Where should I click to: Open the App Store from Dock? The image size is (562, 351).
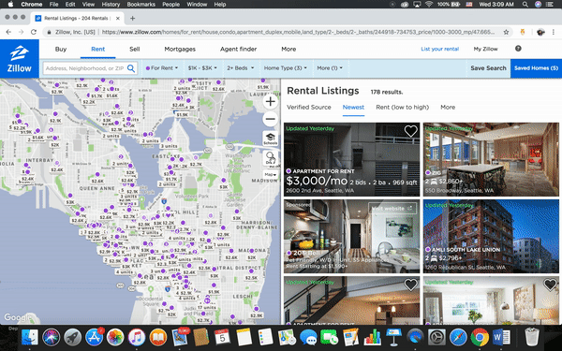point(94,337)
